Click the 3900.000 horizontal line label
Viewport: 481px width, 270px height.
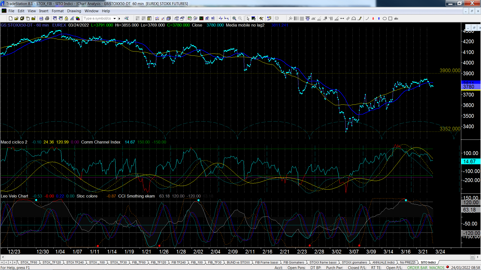pyautogui.click(x=450, y=70)
